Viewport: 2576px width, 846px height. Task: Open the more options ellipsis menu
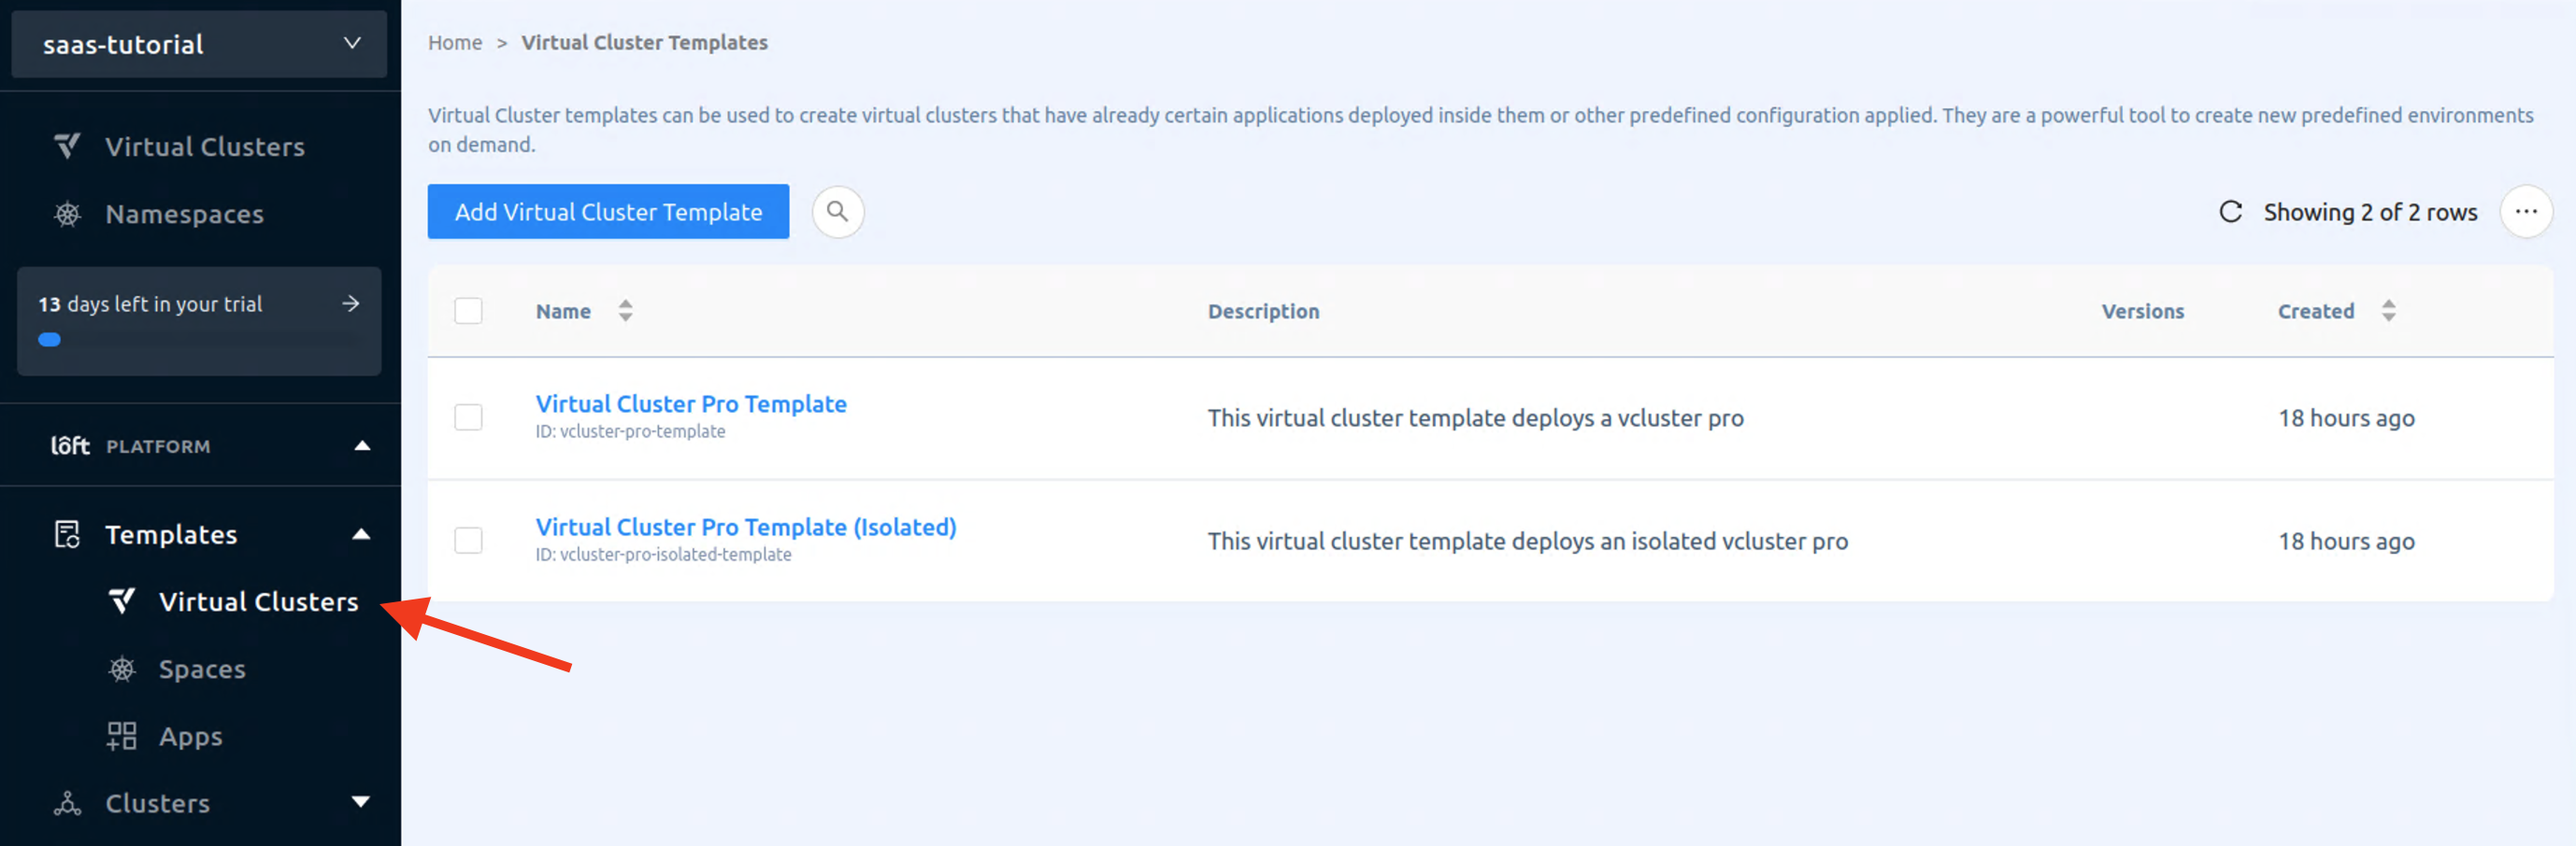pyautogui.click(x=2526, y=211)
